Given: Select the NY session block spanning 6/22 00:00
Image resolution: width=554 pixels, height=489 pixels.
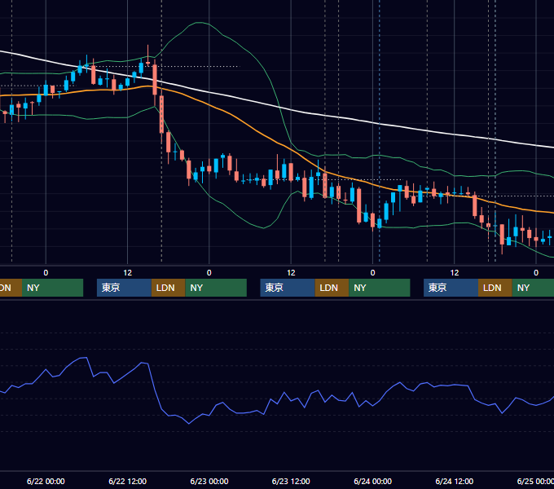Looking at the screenshot, I should pos(52,288).
